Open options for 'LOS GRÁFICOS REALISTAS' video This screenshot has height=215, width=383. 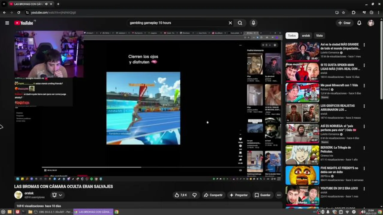pos(364,106)
